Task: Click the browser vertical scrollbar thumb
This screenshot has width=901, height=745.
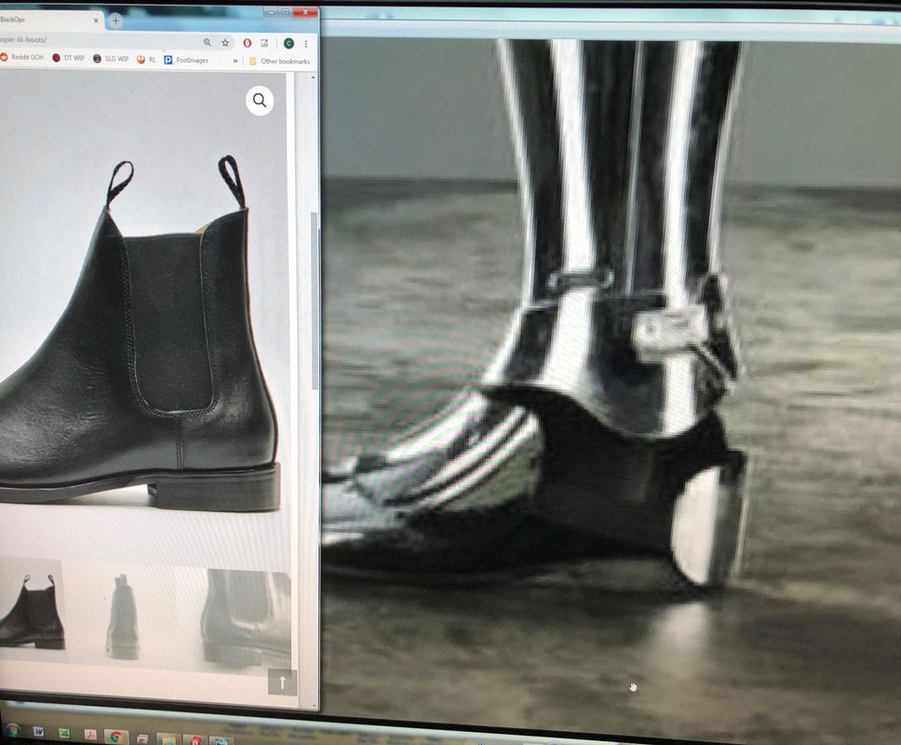Action: coord(315,302)
